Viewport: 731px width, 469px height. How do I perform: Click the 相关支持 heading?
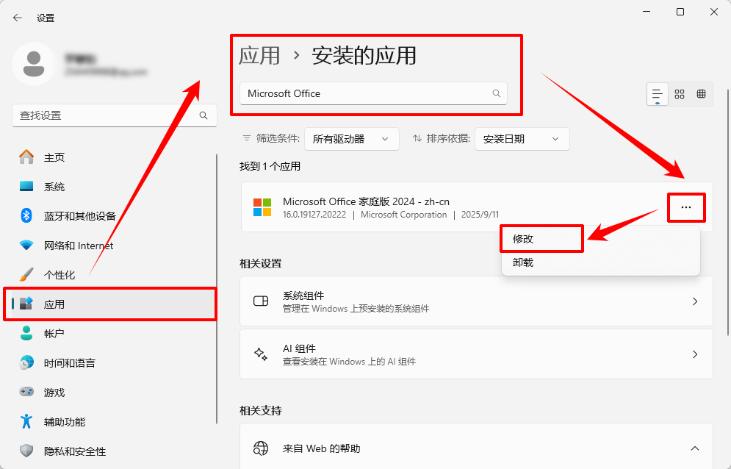click(261, 411)
